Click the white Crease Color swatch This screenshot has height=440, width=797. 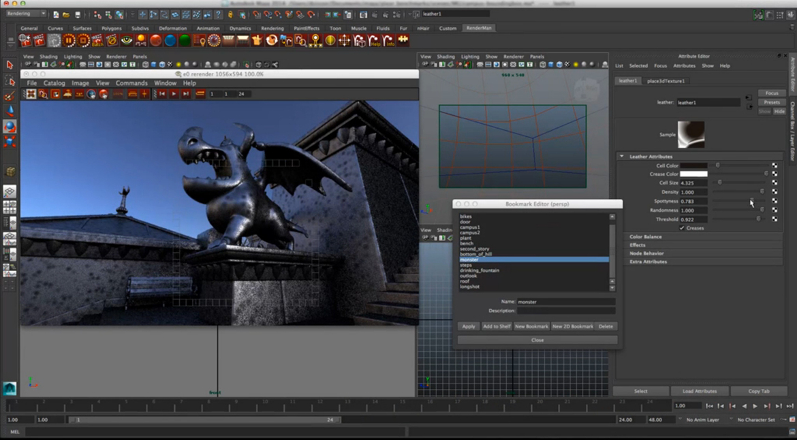(x=693, y=174)
